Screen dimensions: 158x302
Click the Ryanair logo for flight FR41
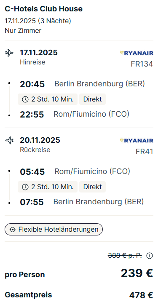pos(137,141)
